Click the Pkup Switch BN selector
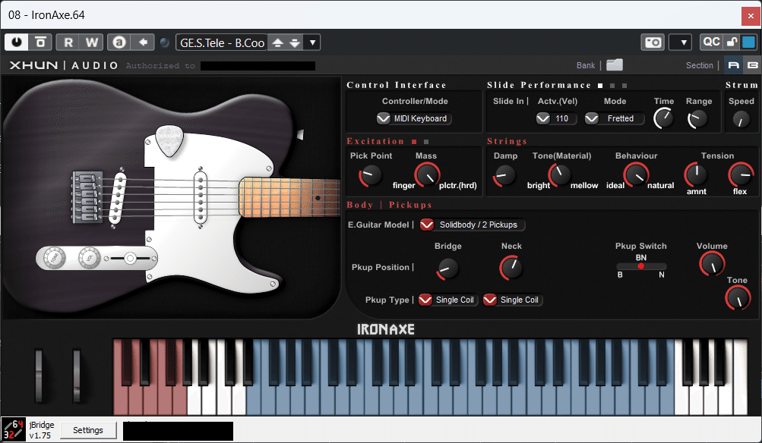 (641, 266)
